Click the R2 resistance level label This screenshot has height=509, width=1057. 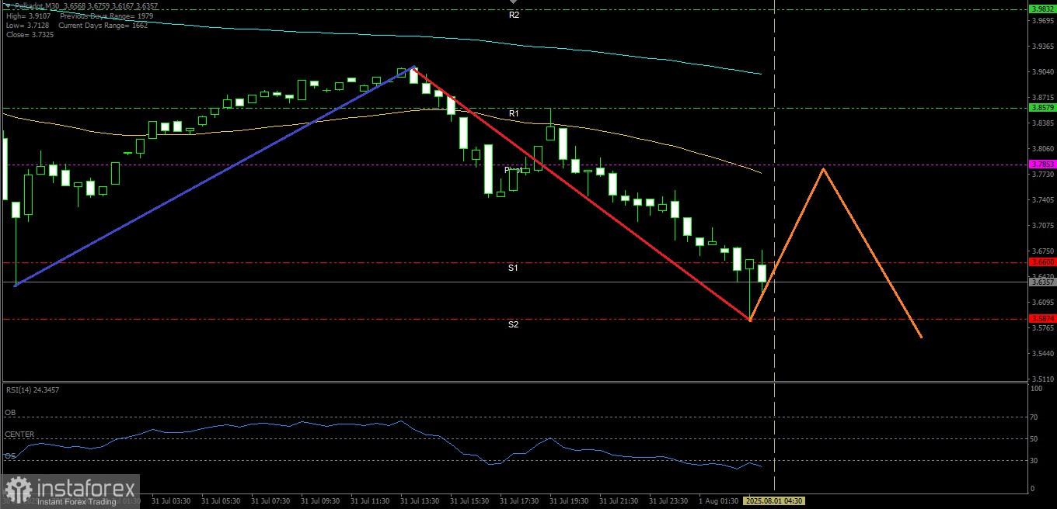514,15
